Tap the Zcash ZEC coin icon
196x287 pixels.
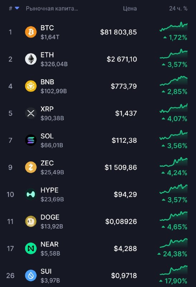31,167
